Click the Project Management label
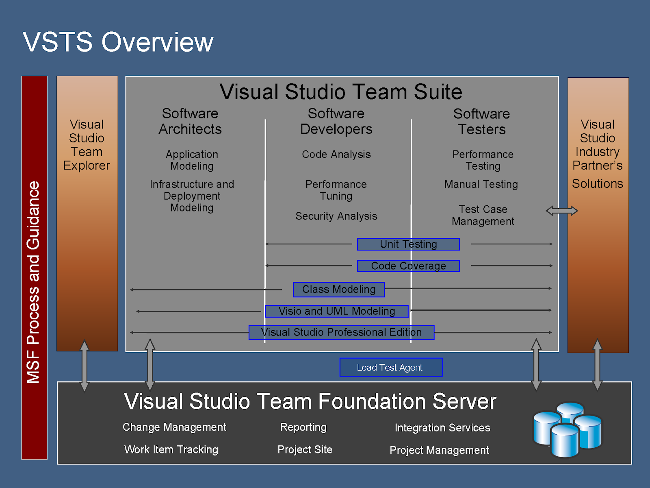 439,450
